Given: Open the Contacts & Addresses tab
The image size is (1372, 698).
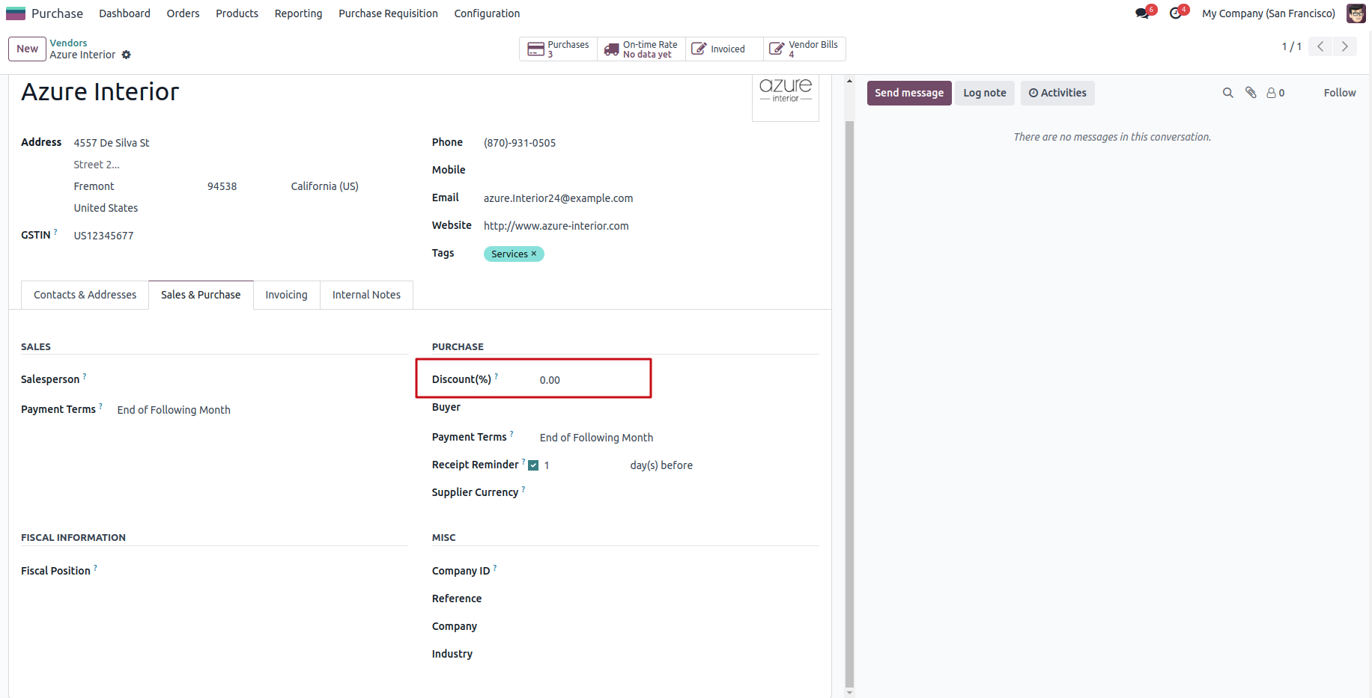Looking at the screenshot, I should [x=85, y=295].
